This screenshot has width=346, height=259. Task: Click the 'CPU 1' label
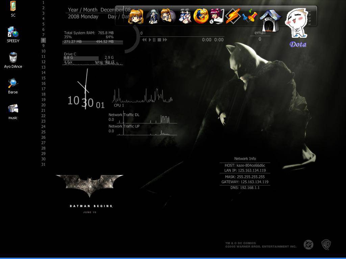pos(119,105)
